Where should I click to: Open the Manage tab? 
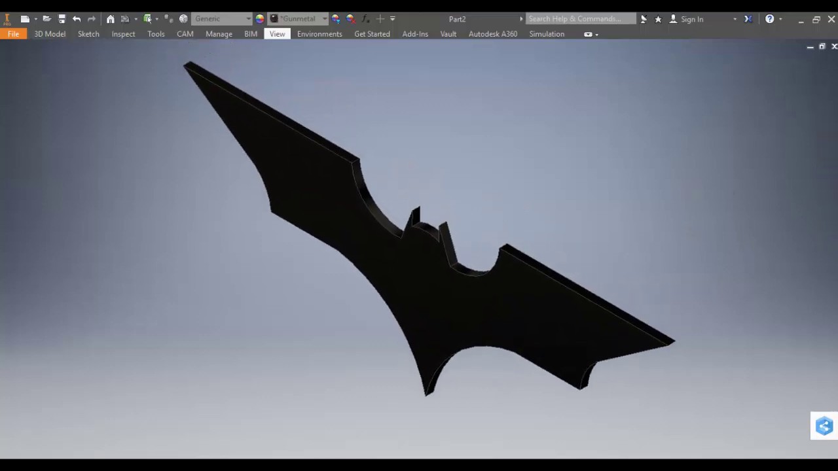tap(219, 34)
